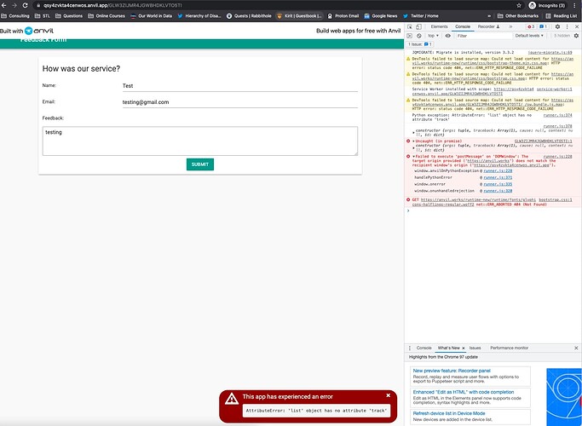
Task: Open the Default levels dropdown
Action: [x=529, y=36]
